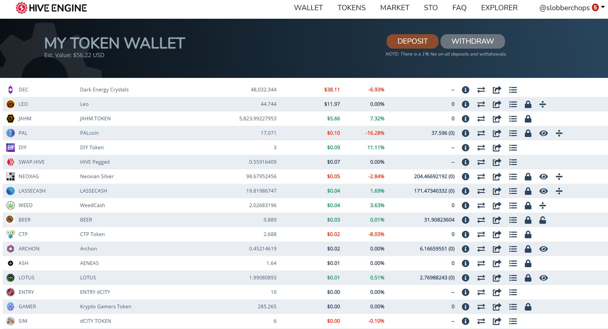Click stake lock icon for ASH
608x329 pixels.
[x=528, y=263]
